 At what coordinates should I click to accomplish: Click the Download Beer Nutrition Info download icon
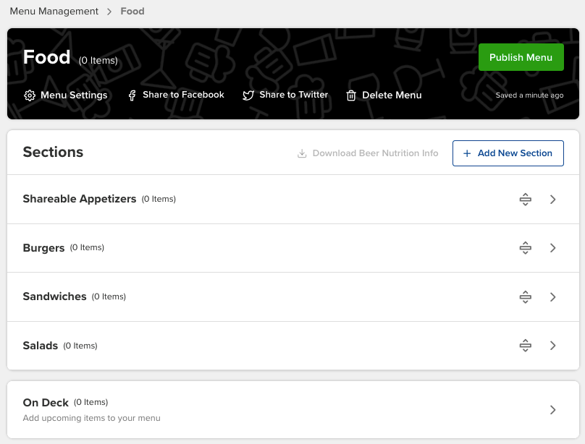coord(302,153)
